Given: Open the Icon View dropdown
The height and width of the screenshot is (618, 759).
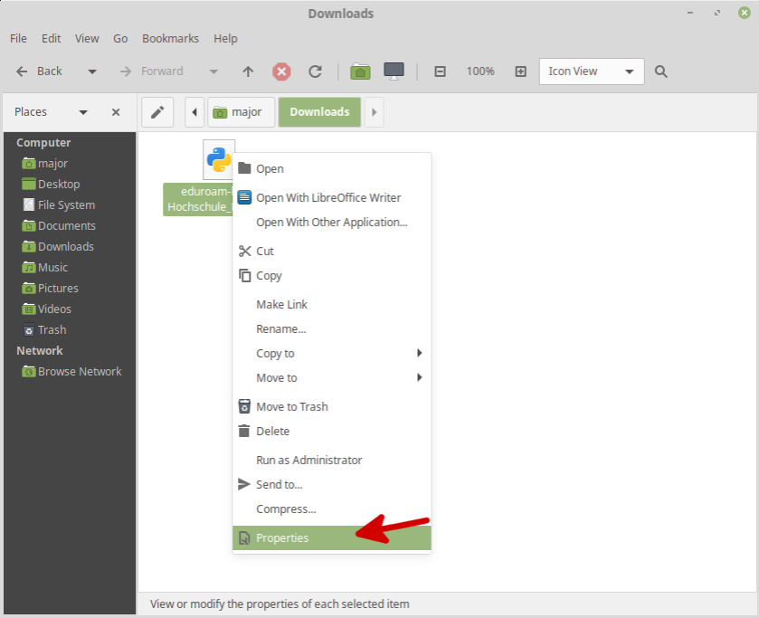Looking at the screenshot, I should (x=592, y=71).
